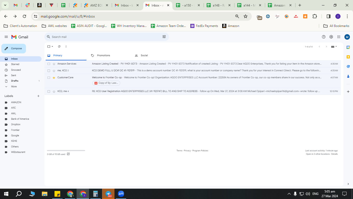Image resolution: width=353 pixels, height=199 pixels.
Task: Select the Amazon Services email checkbox
Action: pos(49,64)
